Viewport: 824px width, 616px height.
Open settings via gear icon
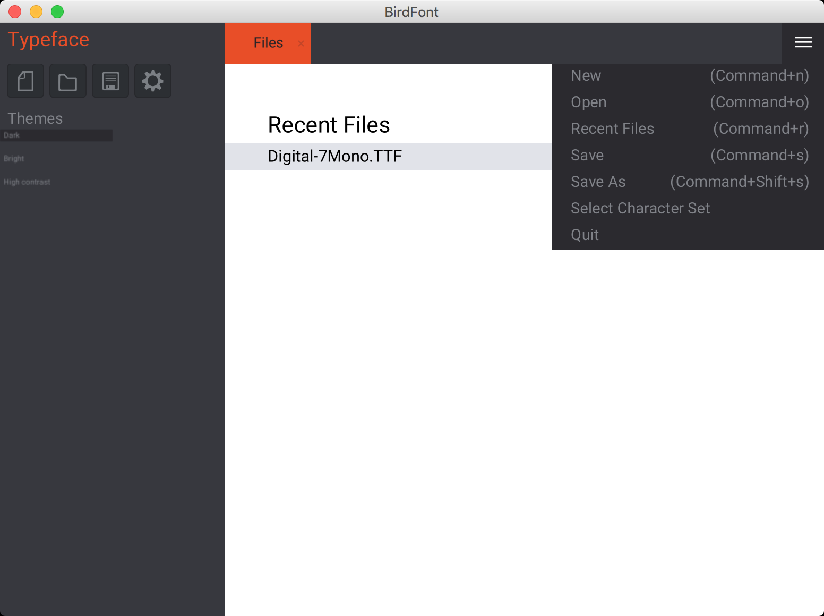[x=153, y=81]
